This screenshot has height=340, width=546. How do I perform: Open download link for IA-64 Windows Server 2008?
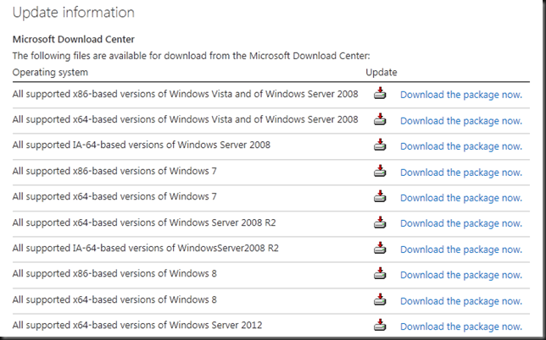(461, 146)
